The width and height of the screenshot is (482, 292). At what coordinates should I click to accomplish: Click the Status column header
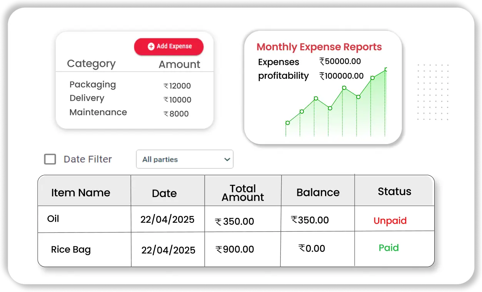(x=394, y=191)
